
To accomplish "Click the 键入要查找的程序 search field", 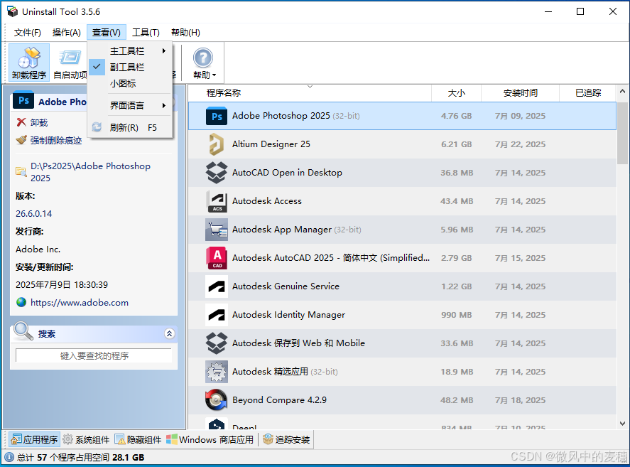I will pos(94,355).
